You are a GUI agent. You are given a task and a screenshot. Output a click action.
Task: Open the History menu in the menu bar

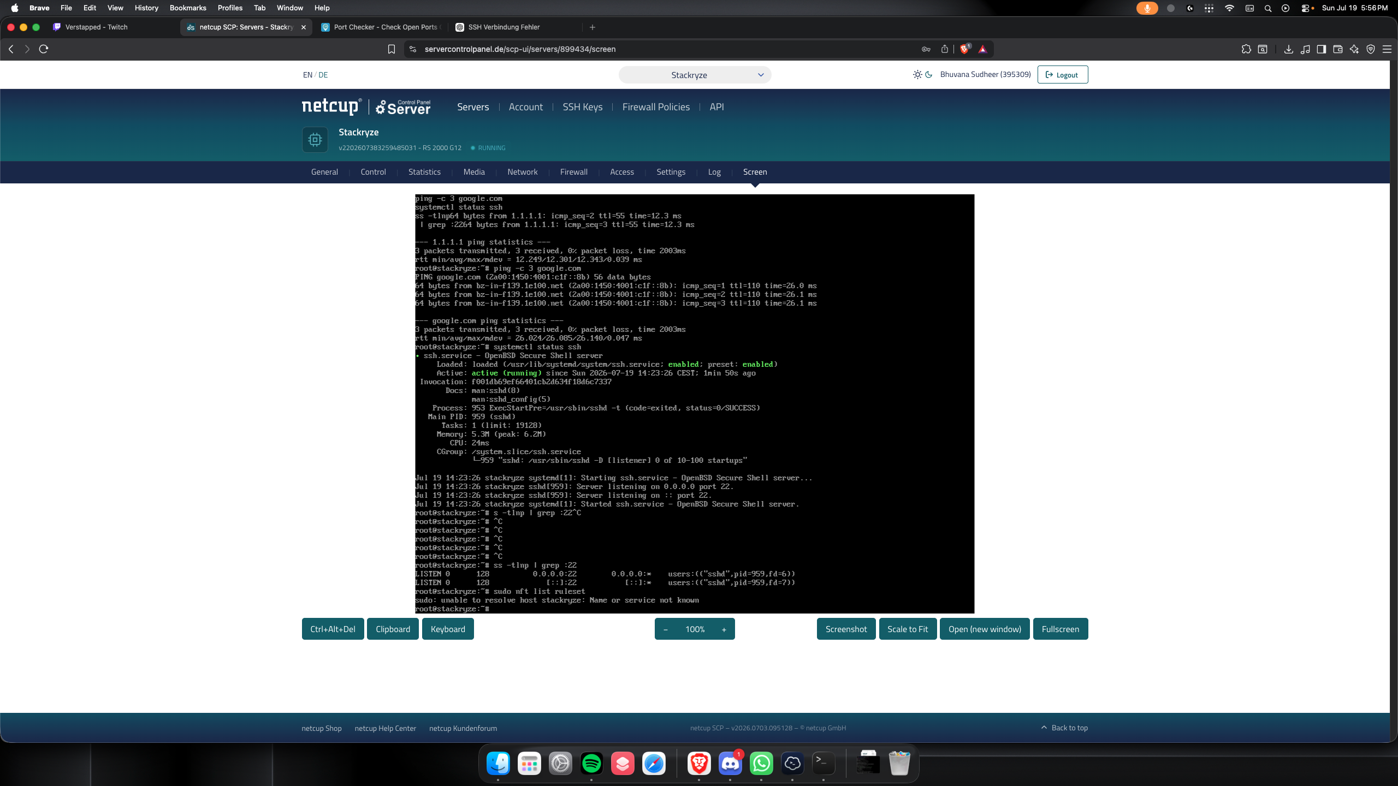[146, 8]
